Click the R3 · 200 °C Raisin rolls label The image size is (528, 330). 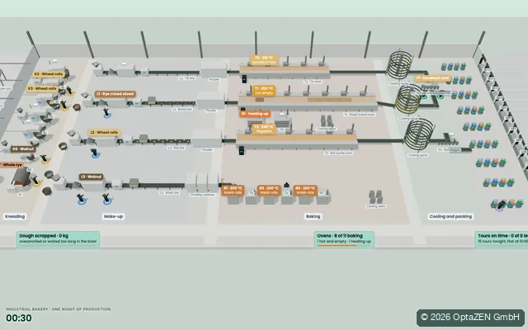[269, 191]
